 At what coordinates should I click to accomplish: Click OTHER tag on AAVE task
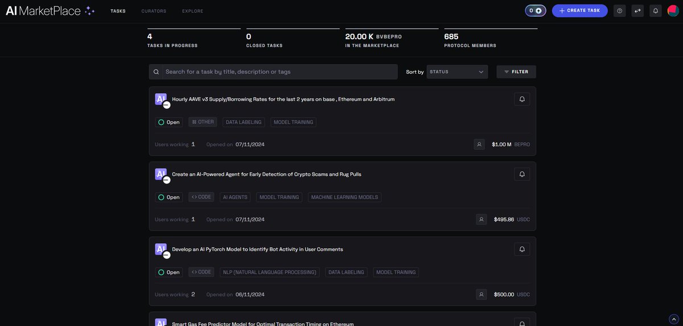(203, 122)
